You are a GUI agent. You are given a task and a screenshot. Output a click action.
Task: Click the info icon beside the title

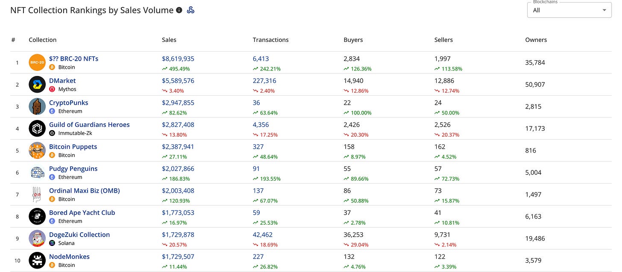[179, 10]
